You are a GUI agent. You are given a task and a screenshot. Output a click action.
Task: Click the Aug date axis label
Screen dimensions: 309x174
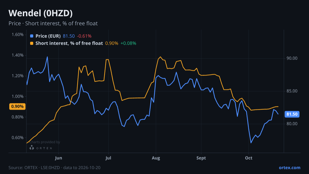coord(156,158)
